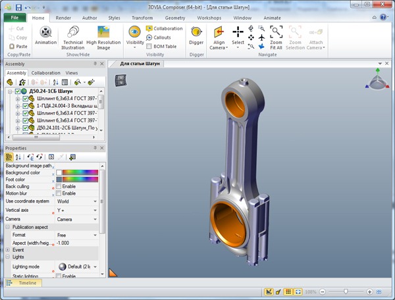Click the film strip icon in viewport
The image size is (395, 300).
(121, 80)
